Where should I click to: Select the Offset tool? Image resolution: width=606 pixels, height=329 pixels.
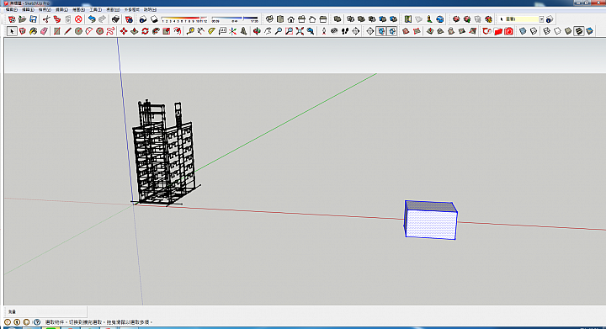click(178, 31)
